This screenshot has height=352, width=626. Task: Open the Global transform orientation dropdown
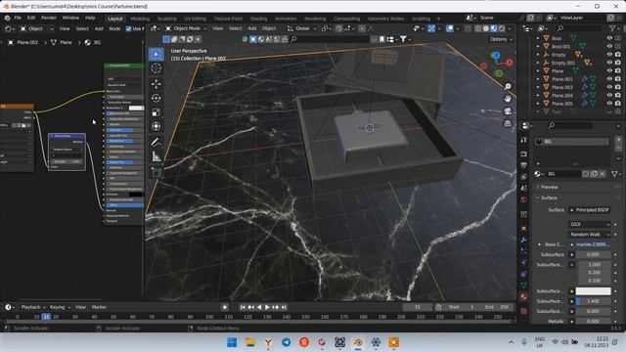point(302,28)
